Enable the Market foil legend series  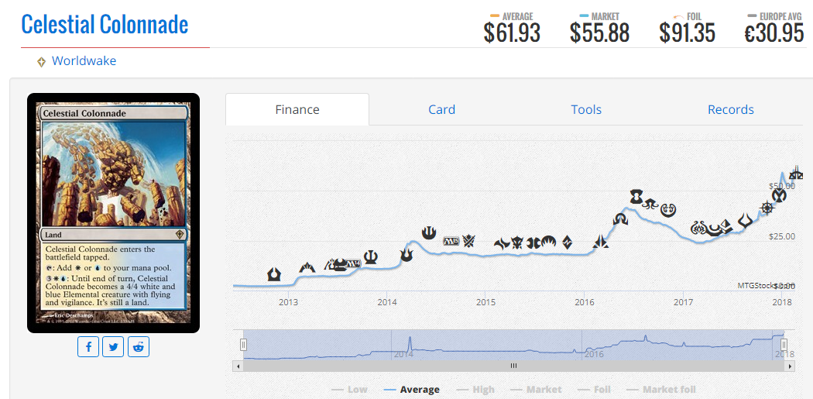661,390
